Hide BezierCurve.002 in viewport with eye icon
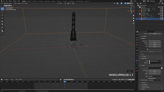Image resolution: width=164 pixels, height=92 pixels. [x=160, y=9]
